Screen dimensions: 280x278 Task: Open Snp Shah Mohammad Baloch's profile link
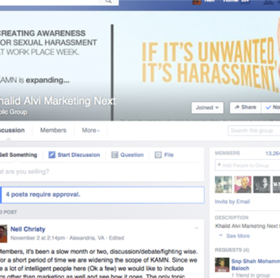pos(256,265)
